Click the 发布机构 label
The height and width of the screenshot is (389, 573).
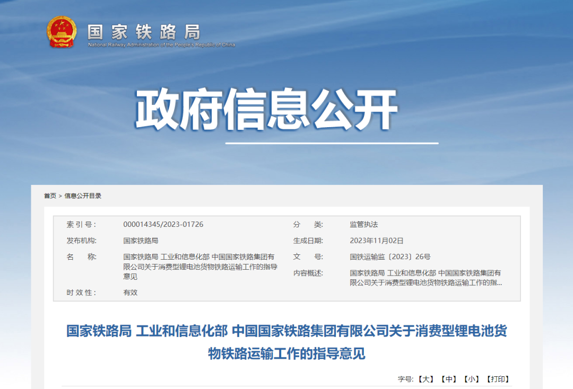(x=81, y=241)
